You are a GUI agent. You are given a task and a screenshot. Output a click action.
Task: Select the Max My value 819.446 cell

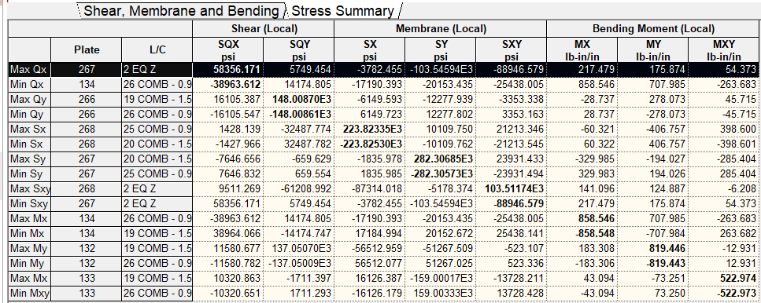tap(653, 248)
